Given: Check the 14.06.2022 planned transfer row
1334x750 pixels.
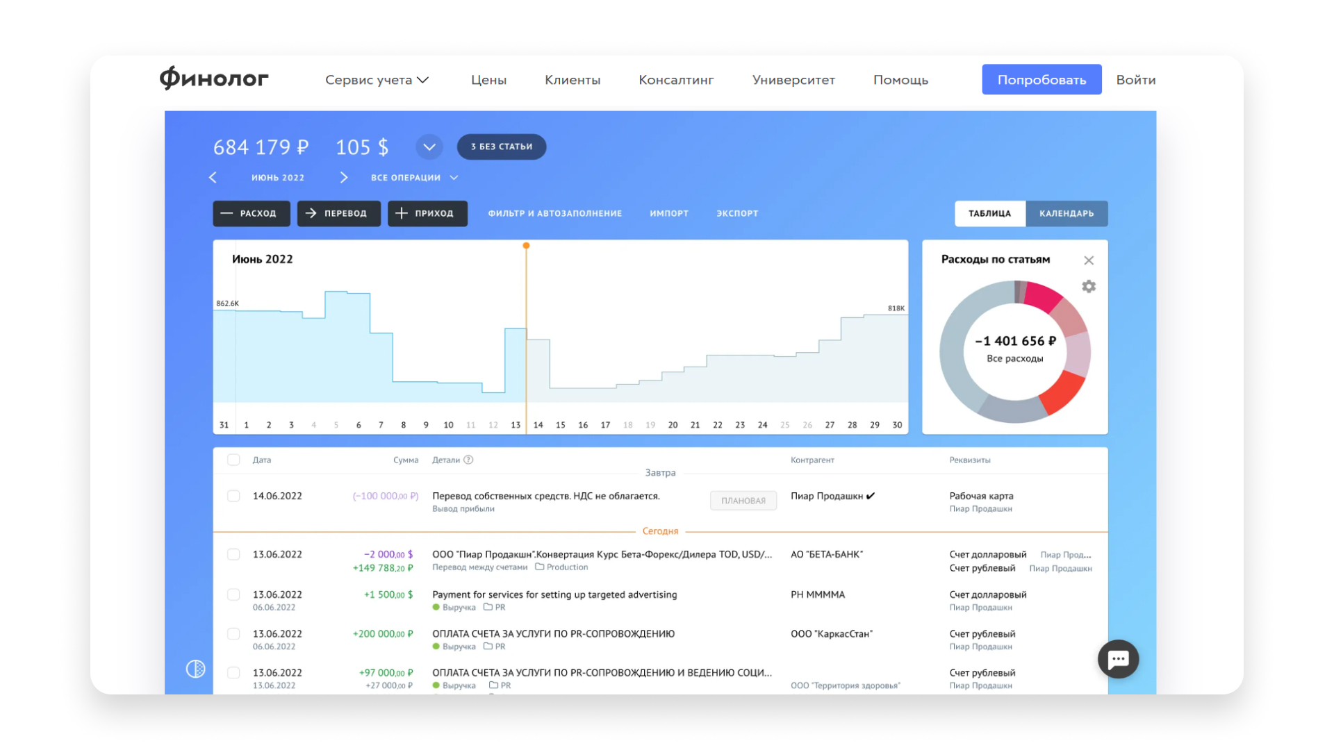Looking at the screenshot, I should point(233,496).
